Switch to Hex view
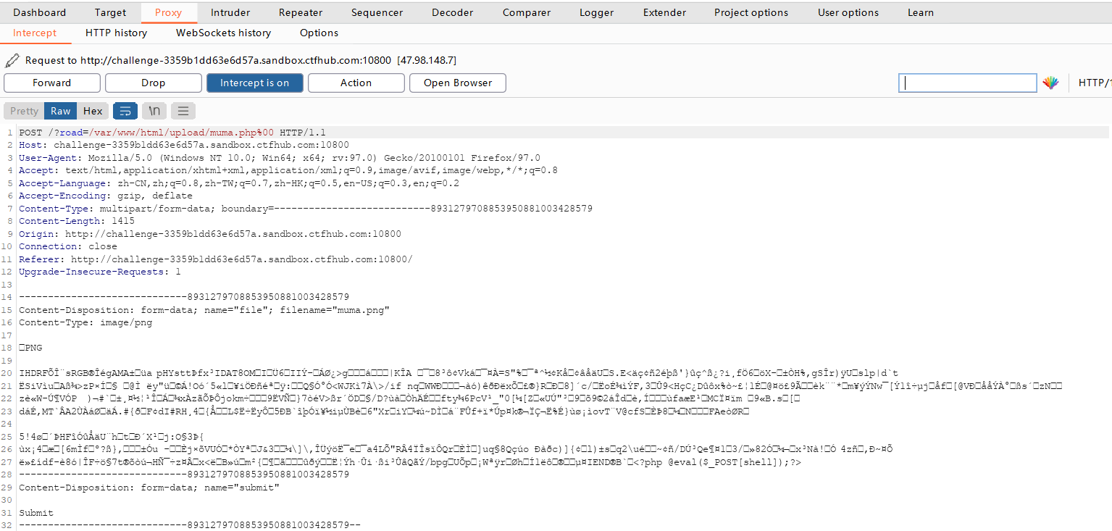Screen dimensions: 1112x531 (x=93, y=111)
